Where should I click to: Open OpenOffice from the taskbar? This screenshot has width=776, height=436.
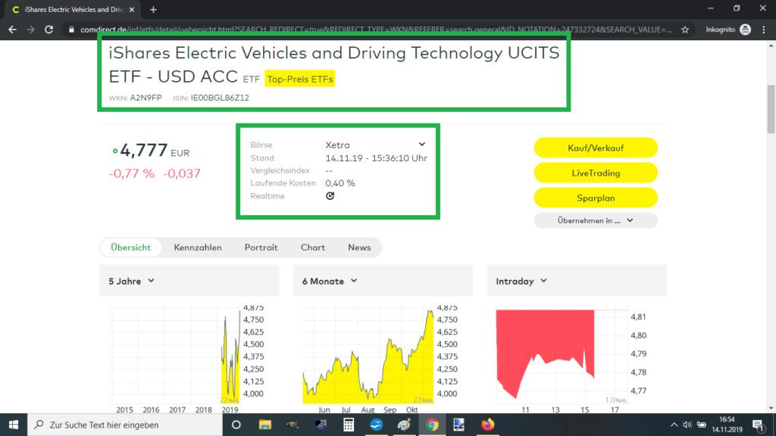[376, 425]
